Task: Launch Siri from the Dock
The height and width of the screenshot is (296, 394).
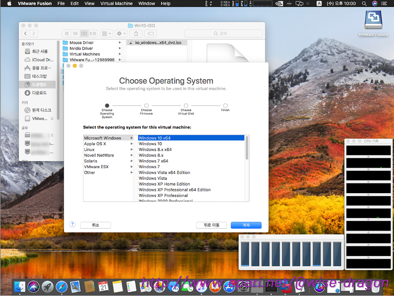Action: click(x=33, y=287)
